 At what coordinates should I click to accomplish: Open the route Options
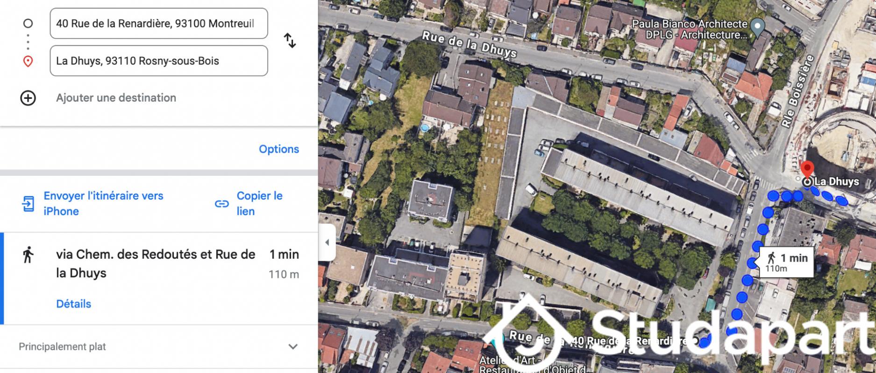[x=279, y=149]
